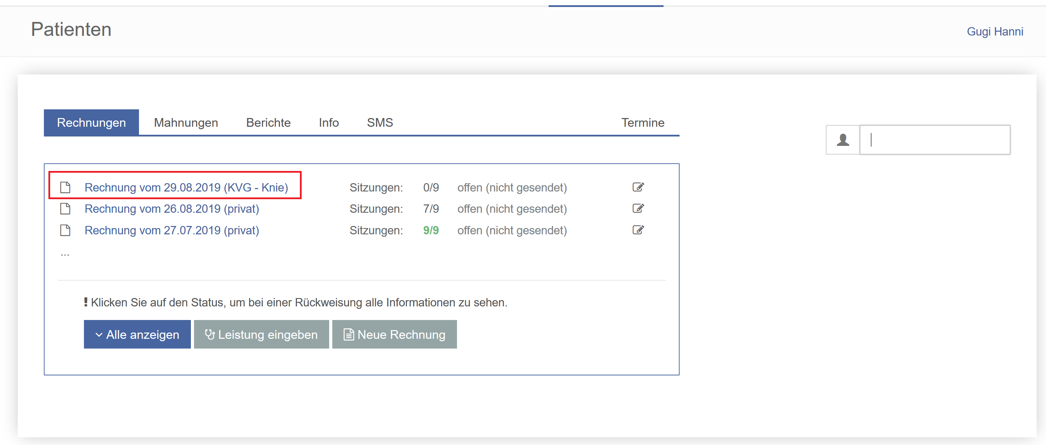Open Rechnung vom 27.07.2019 (privat)
Screen dimensions: 1046x445
tap(172, 230)
